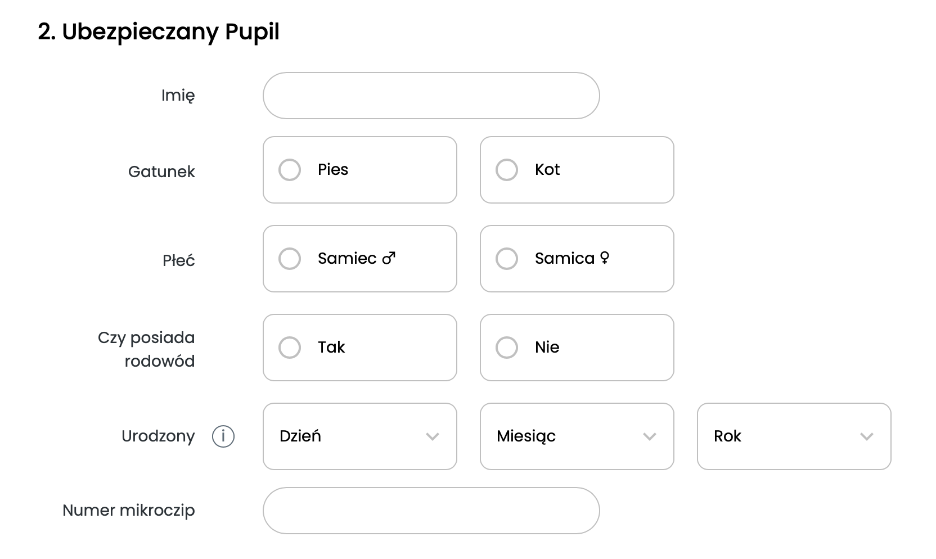The image size is (936, 559).
Task: Click the Numer mikroczip label text
Action: click(x=129, y=511)
